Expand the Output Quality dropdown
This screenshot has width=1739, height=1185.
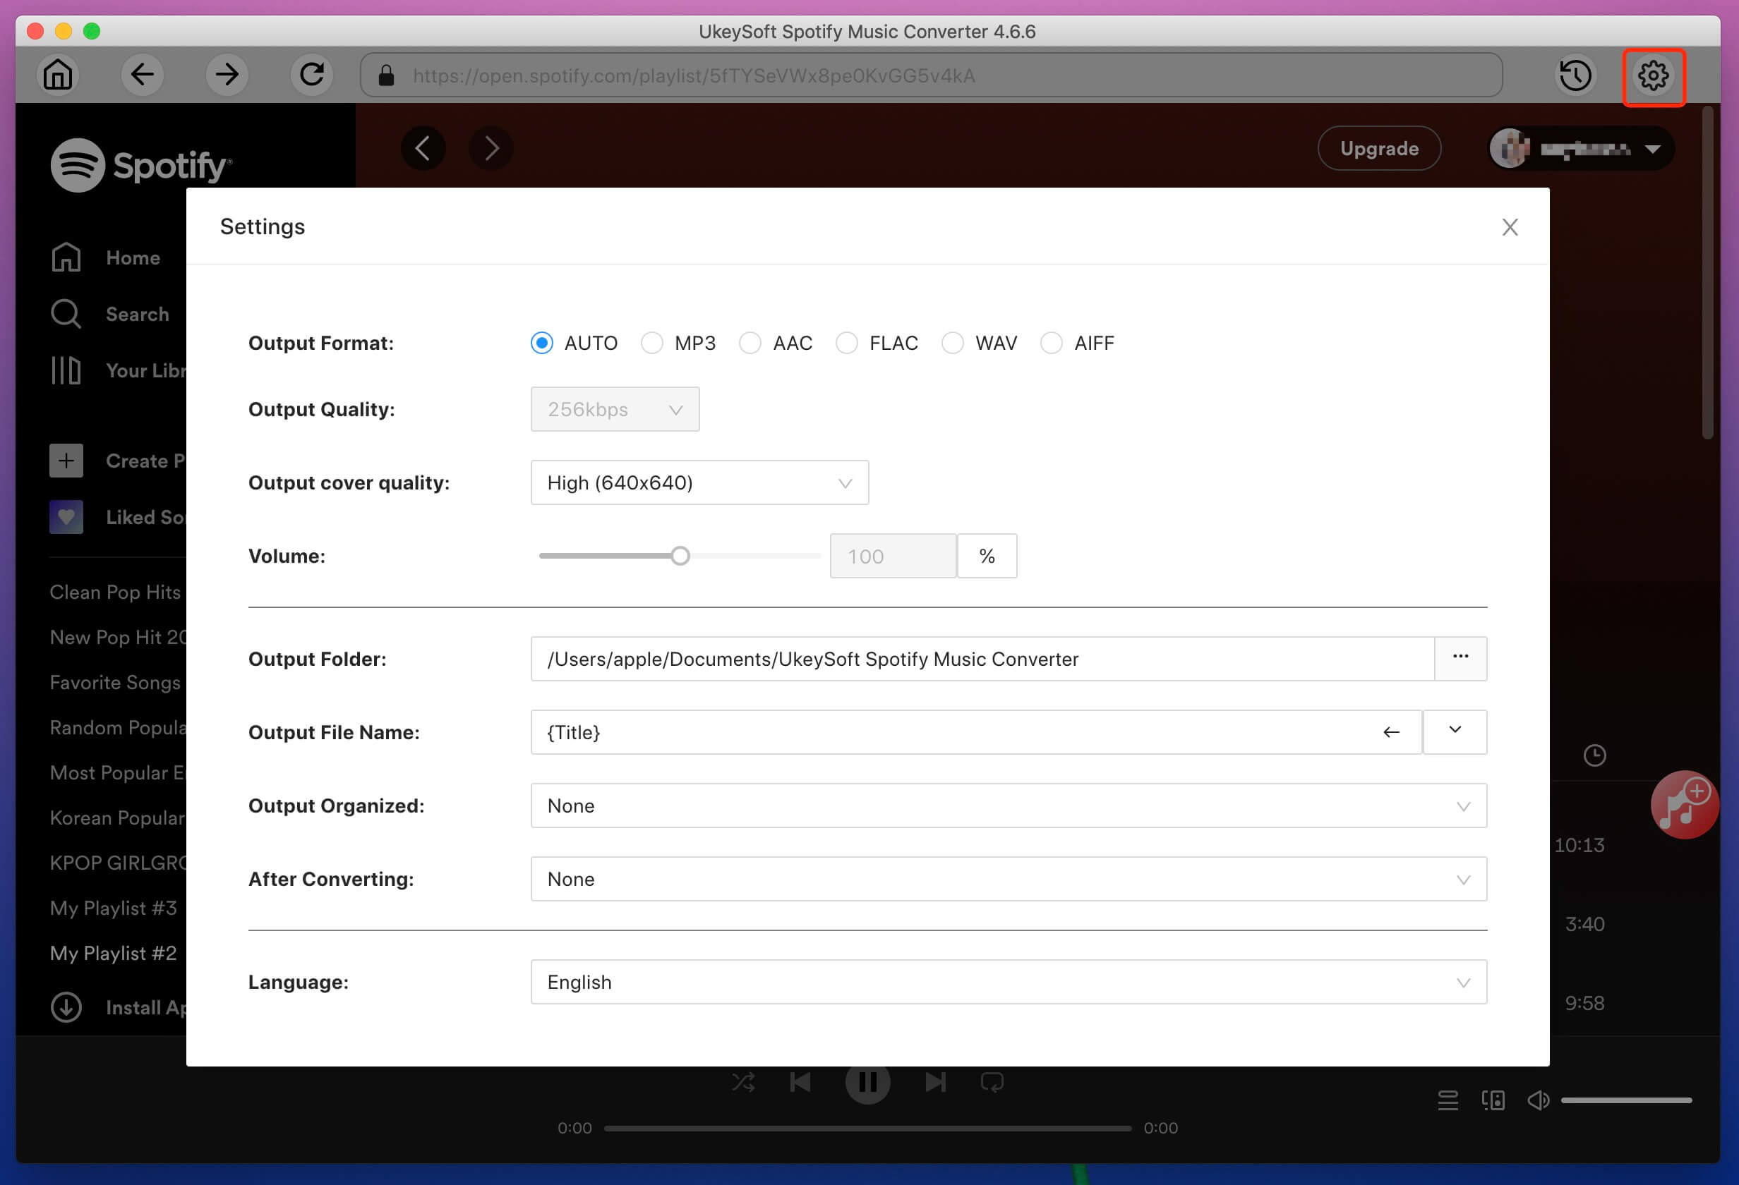click(x=613, y=410)
